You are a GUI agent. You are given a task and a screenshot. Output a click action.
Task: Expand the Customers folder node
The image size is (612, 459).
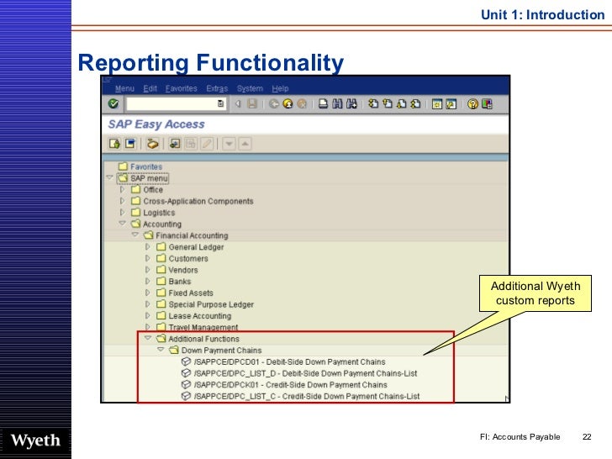[x=148, y=258]
